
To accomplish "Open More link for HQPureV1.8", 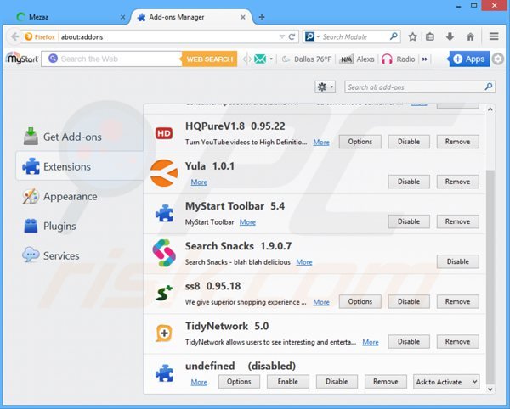I will [321, 143].
